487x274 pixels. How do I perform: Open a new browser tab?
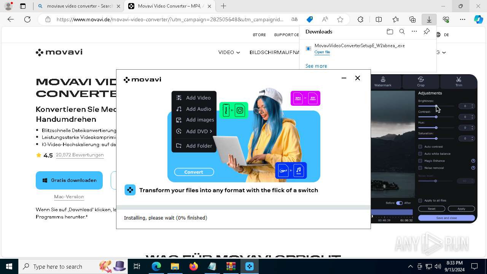224,6
